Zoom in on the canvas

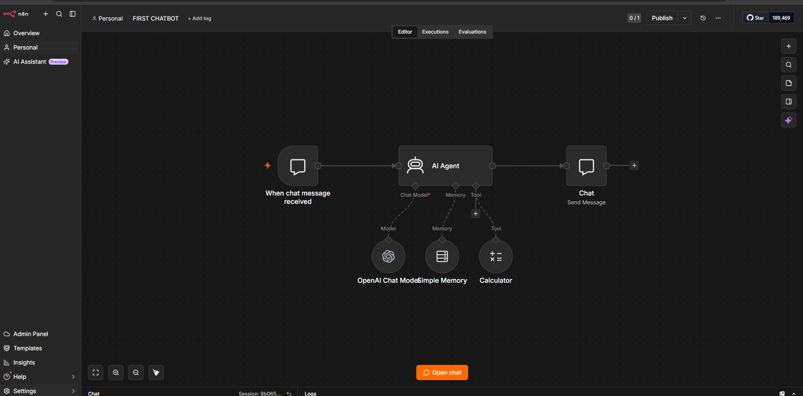coord(116,373)
